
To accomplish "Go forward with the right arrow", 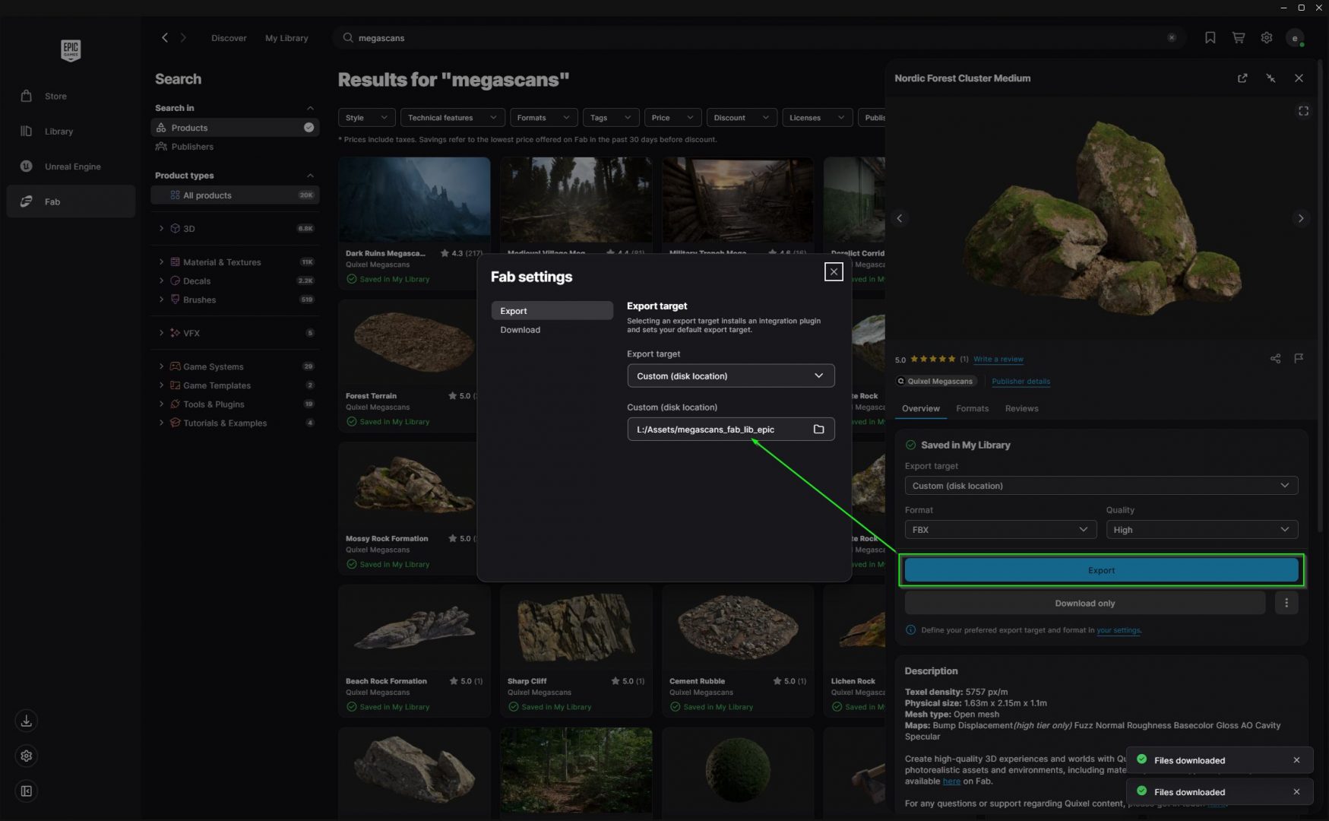I will pos(183,37).
